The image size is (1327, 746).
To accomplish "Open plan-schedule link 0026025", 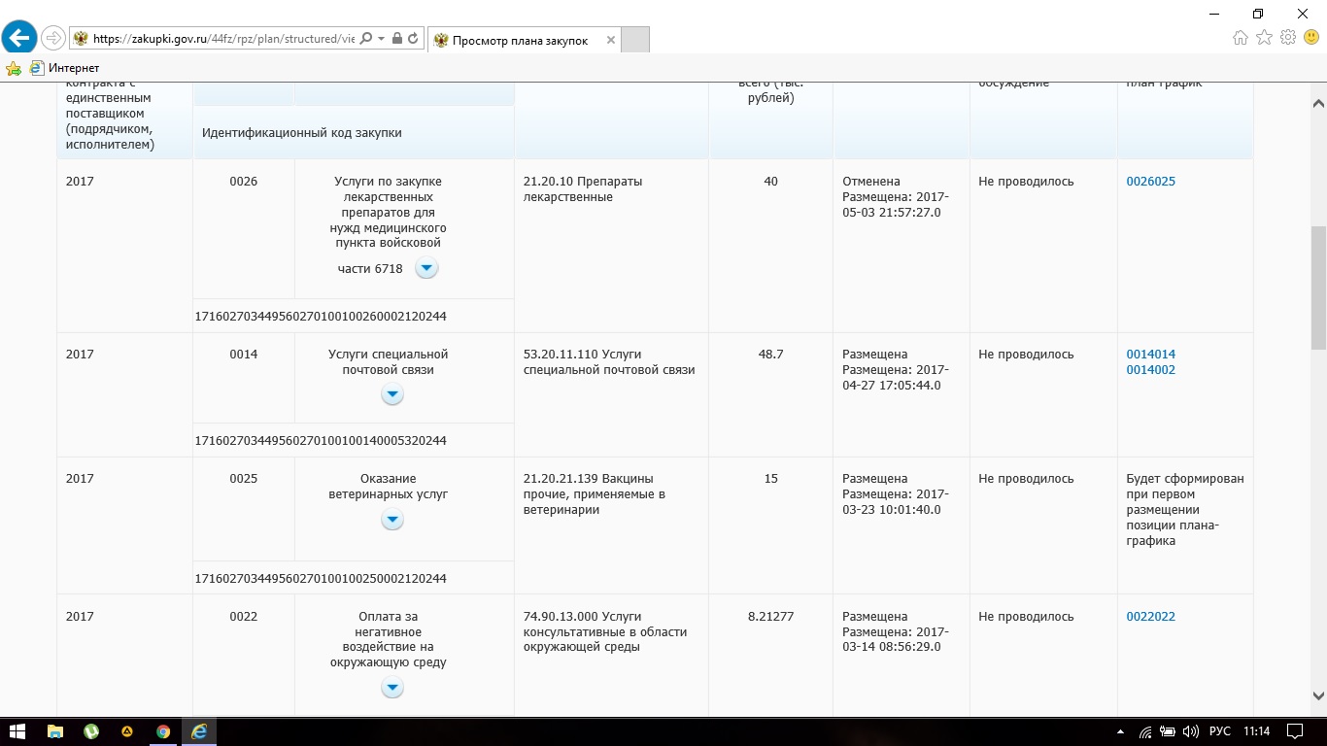I will coord(1150,182).
